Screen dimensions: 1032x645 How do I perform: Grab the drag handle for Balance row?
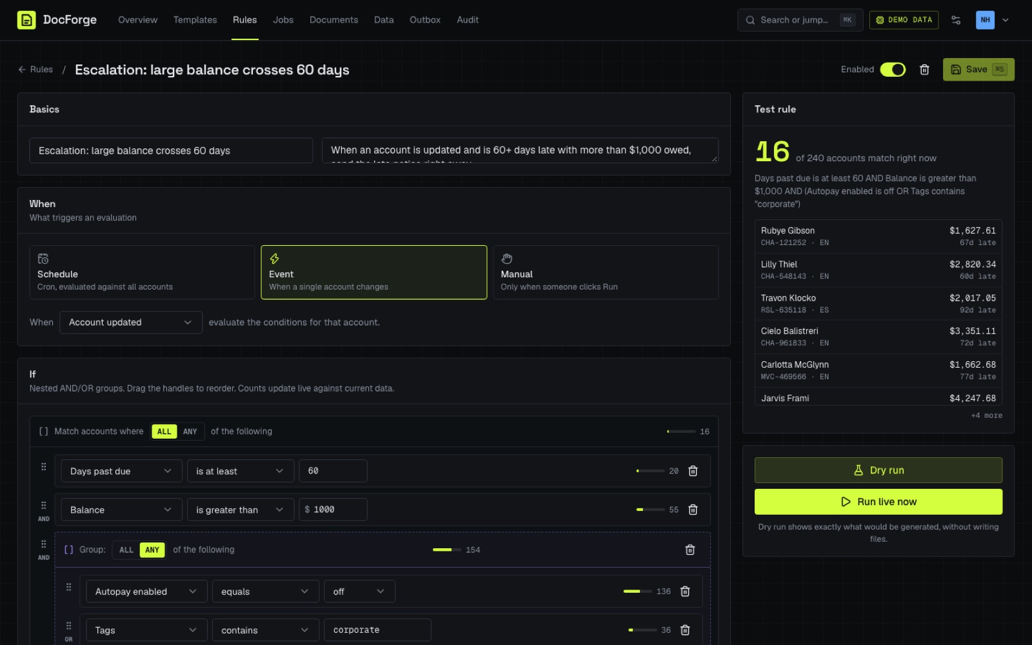pyautogui.click(x=44, y=505)
